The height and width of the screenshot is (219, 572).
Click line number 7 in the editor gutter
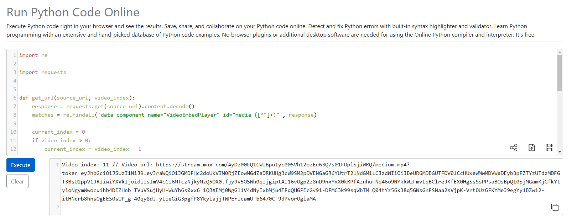tap(15, 106)
